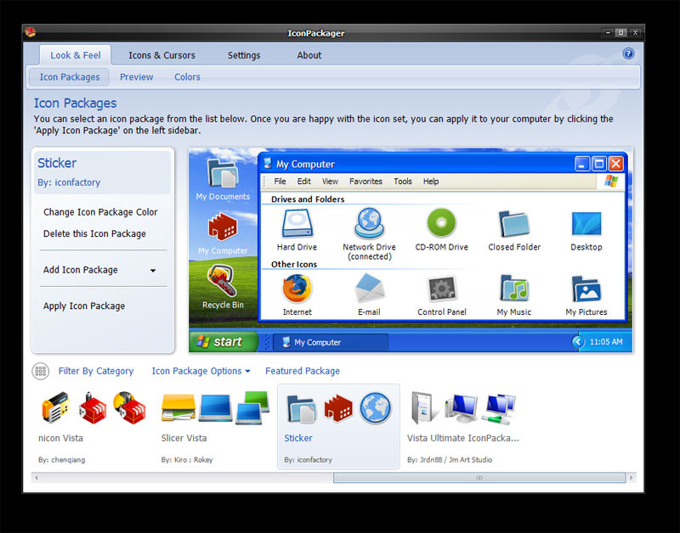The image size is (680, 533).
Task: Click By: Jrdn88 / Jm Art Studio text
Action: pos(450,460)
